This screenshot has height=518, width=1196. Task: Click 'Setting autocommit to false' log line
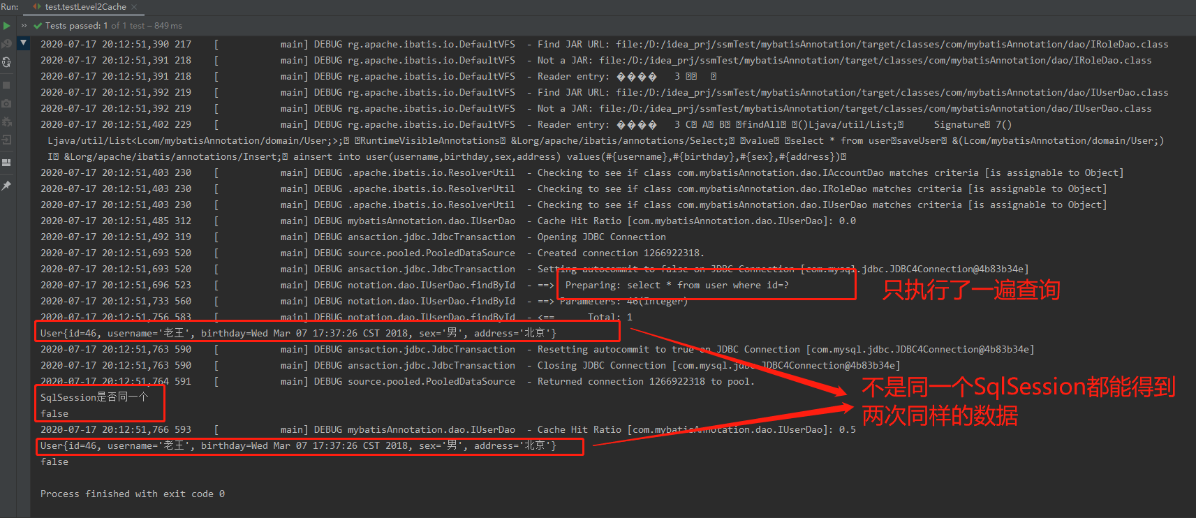point(534,269)
